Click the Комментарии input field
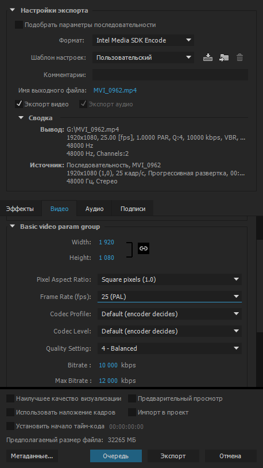The image size is (263, 468). coord(171,75)
